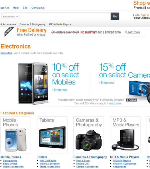The width and height of the screenshot is (150, 169).
Task: Click the blue Canon camera promo image
Action: pyautogui.click(x=139, y=92)
